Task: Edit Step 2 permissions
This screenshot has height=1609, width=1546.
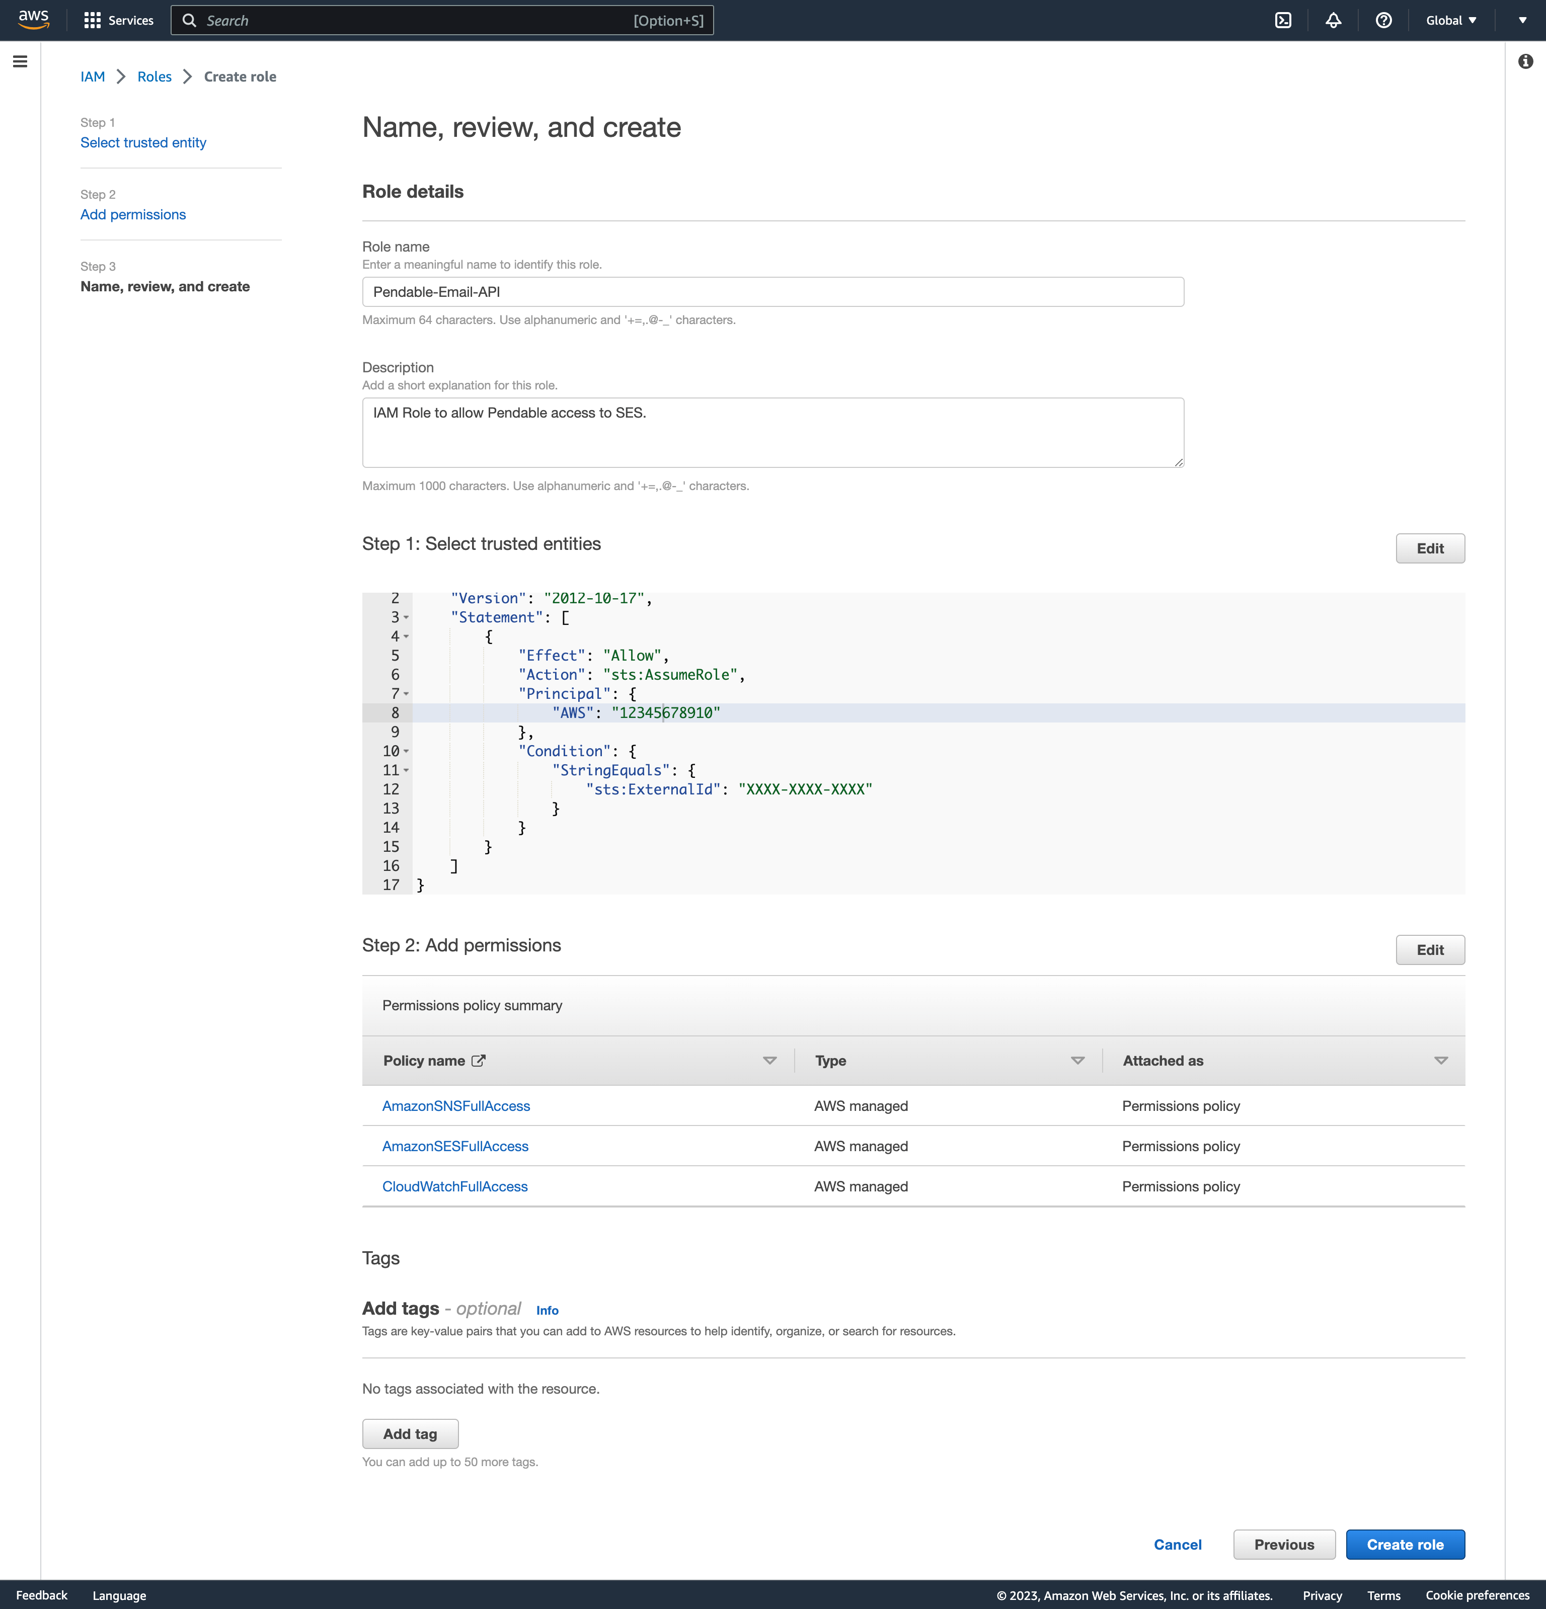Action: tap(1429, 950)
